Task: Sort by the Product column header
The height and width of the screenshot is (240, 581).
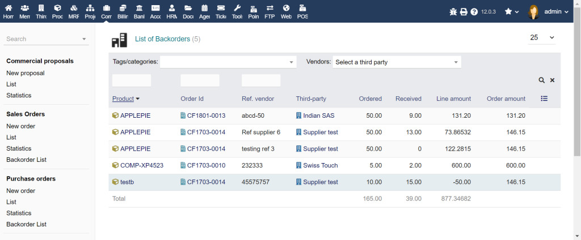Action: tap(123, 98)
